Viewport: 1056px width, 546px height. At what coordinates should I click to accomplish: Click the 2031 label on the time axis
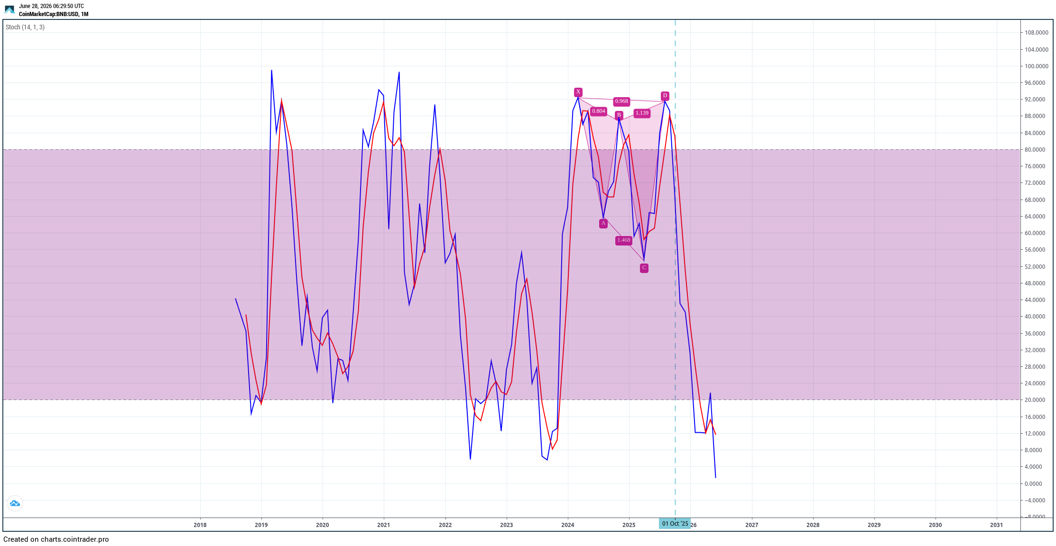coord(997,525)
